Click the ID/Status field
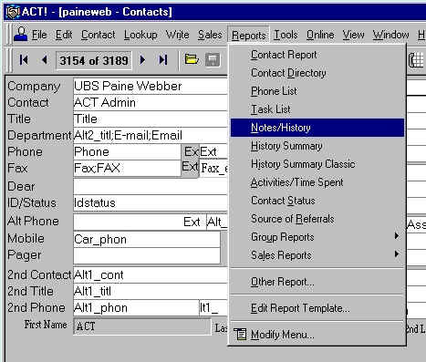 tap(151, 203)
